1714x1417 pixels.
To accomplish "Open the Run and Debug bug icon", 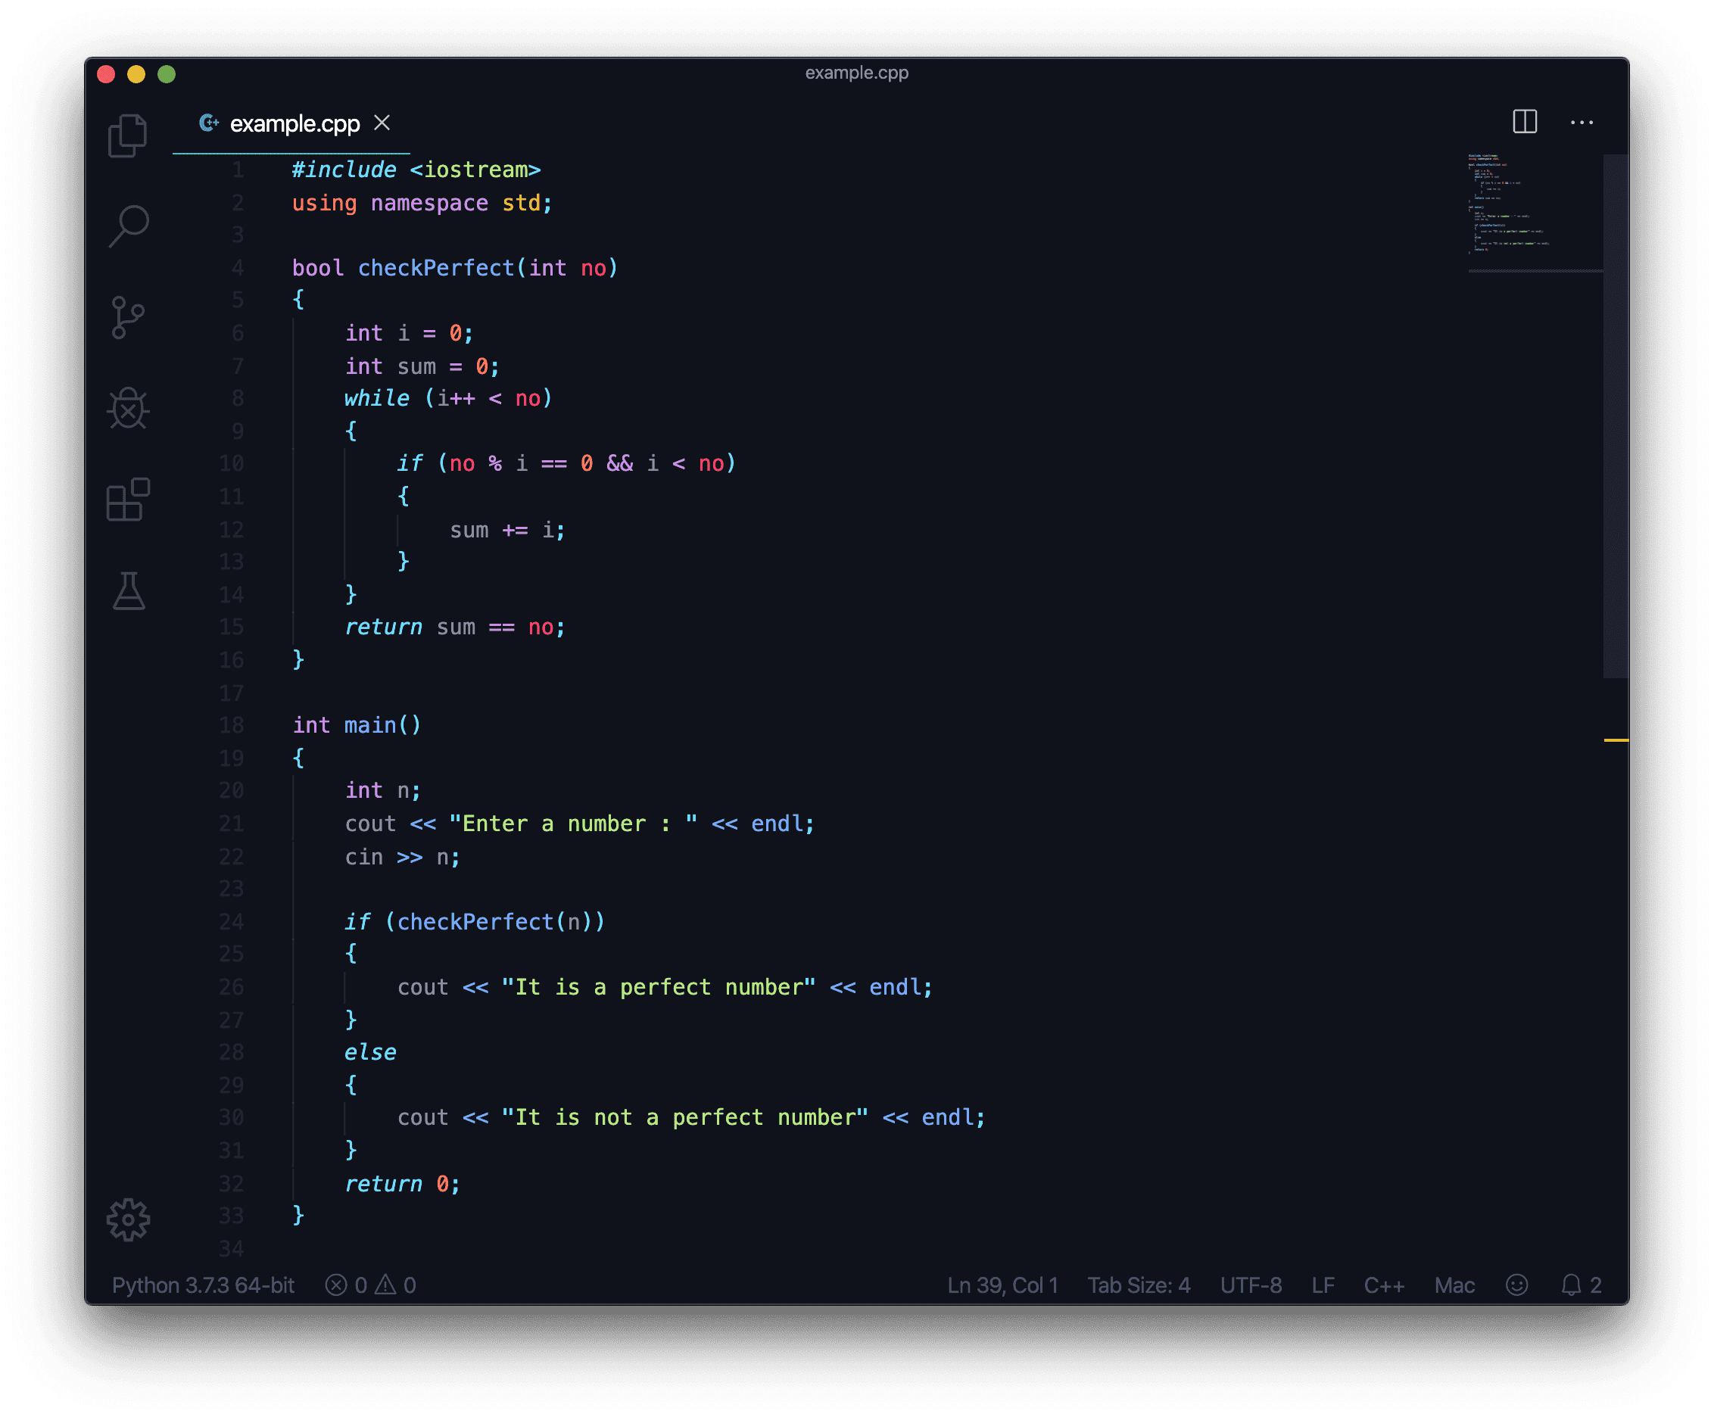I will pyautogui.click(x=128, y=408).
